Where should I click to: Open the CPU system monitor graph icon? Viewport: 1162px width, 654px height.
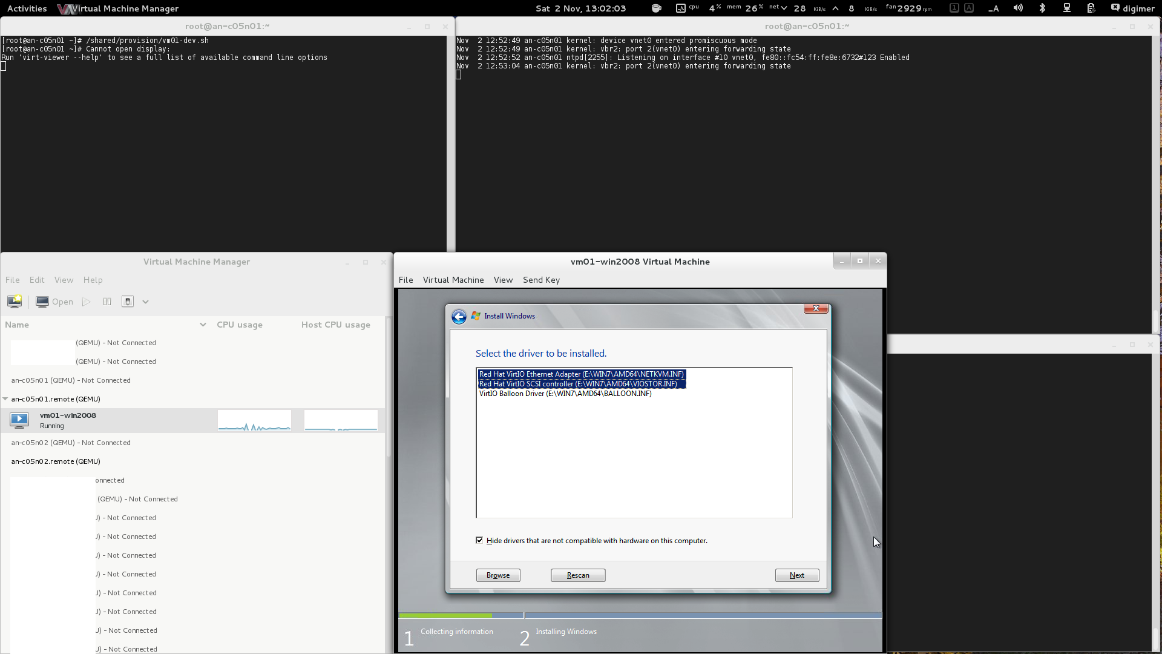tap(681, 8)
